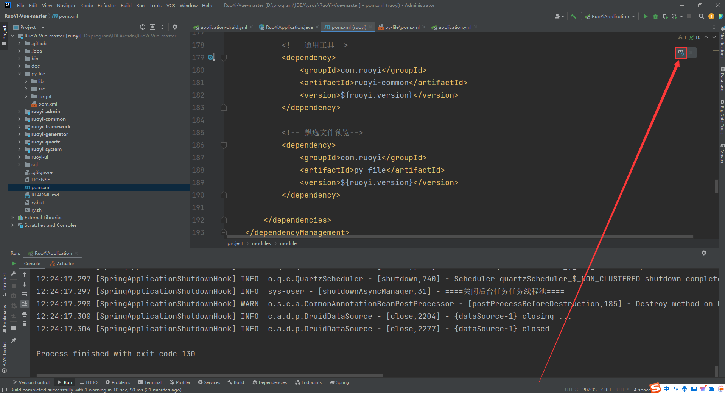Restore layout icon in Run panel

point(14,328)
